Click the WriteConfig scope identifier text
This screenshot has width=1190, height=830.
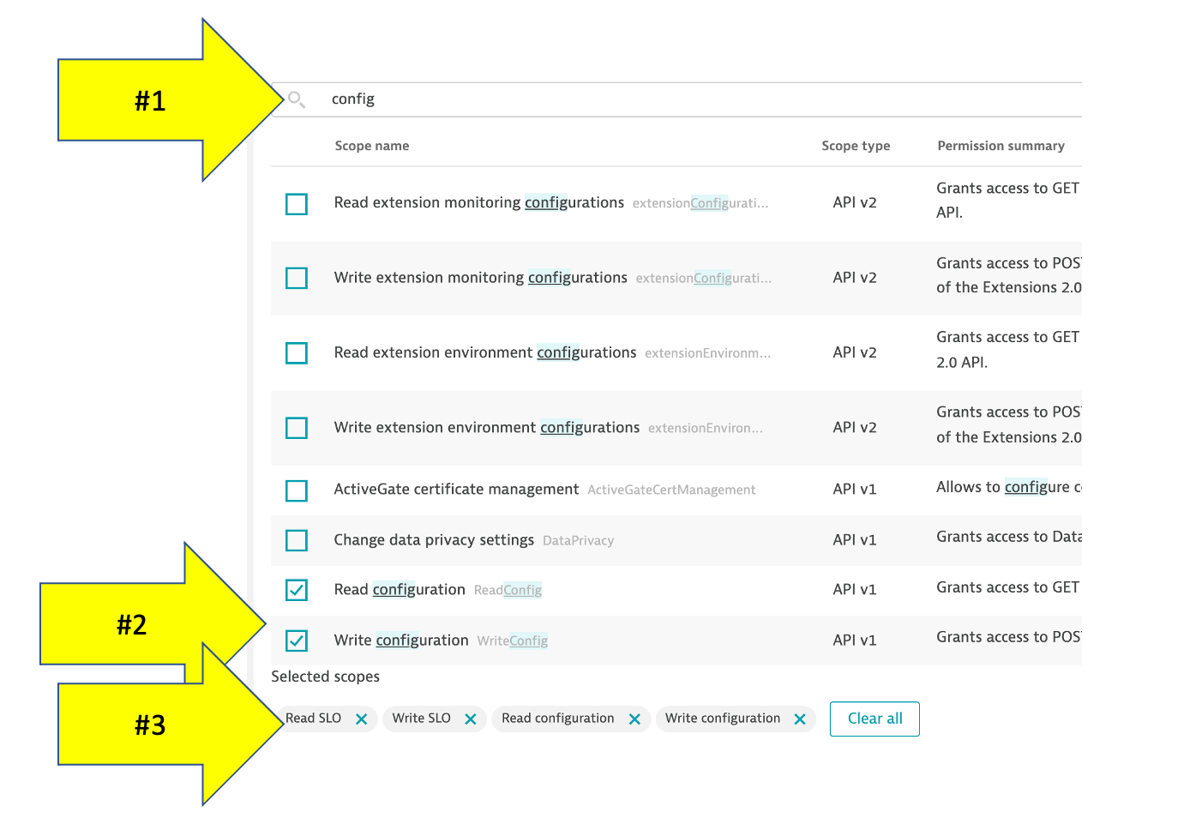[x=512, y=641]
